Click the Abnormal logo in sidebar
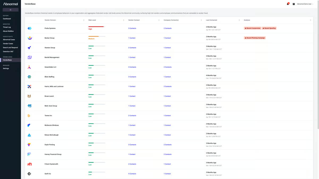 coord(10,4)
